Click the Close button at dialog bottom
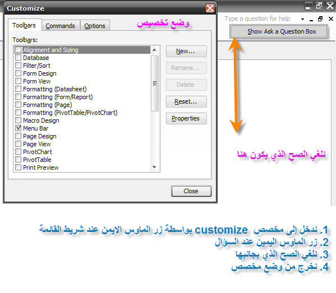This screenshot has width=336, height=293. [191, 191]
